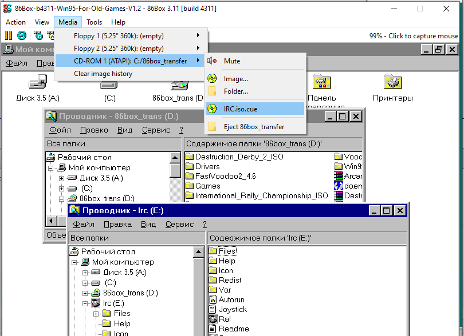Image resolution: width=464 pixels, height=336 pixels.
Task: Open the Help menu in 86Box
Action: tap(118, 22)
